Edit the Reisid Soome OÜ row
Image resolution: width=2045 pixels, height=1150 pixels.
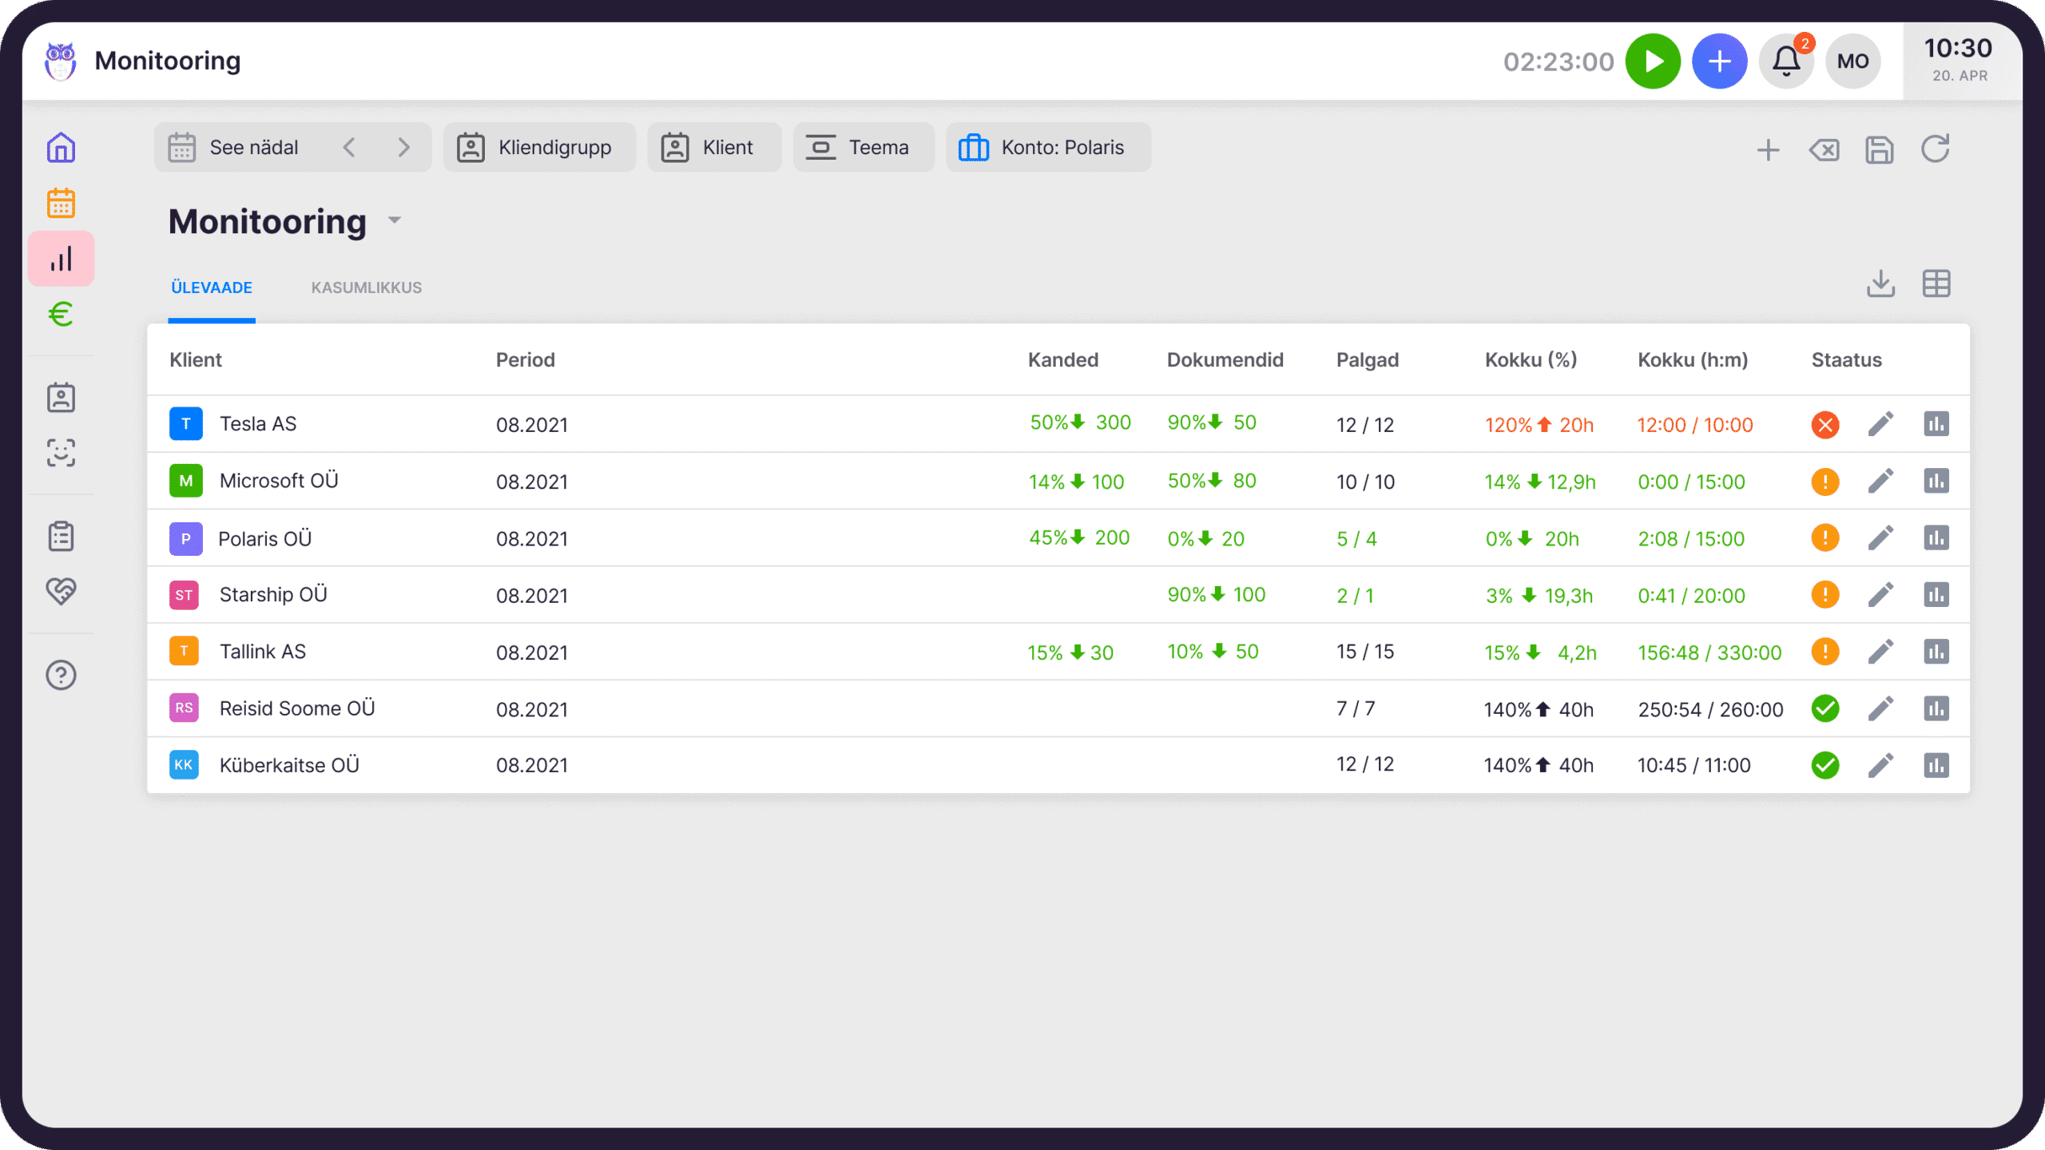pos(1880,708)
